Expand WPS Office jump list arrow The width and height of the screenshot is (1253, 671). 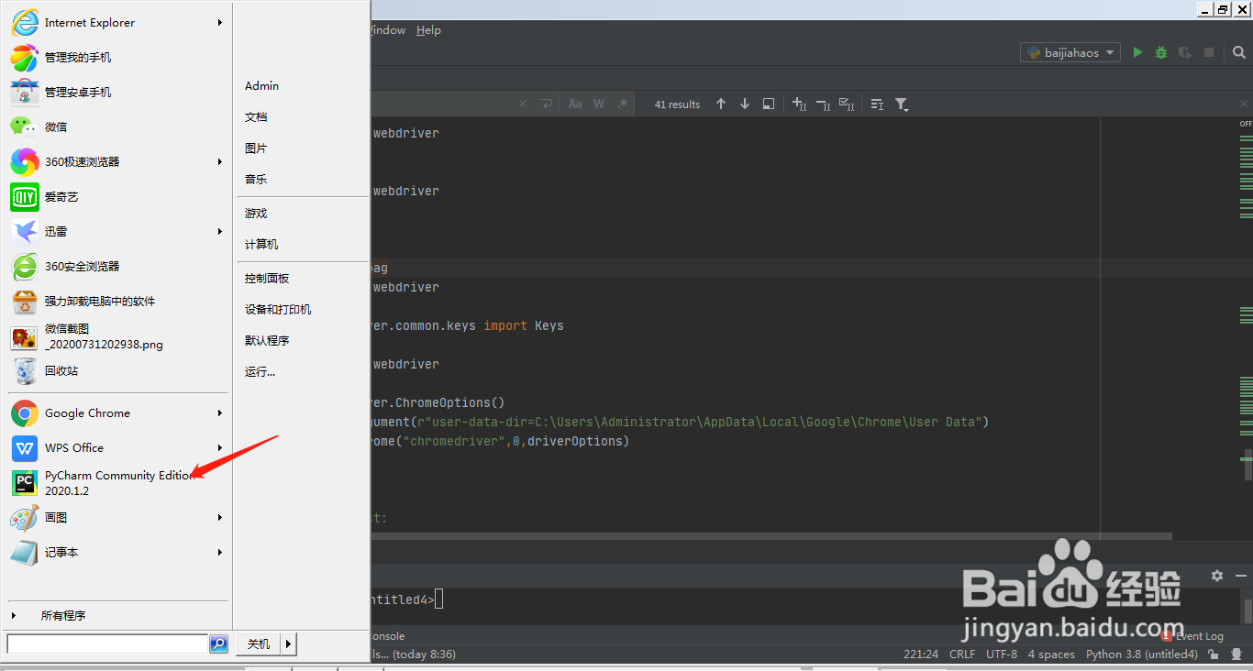pyautogui.click(x=220, y=447)
